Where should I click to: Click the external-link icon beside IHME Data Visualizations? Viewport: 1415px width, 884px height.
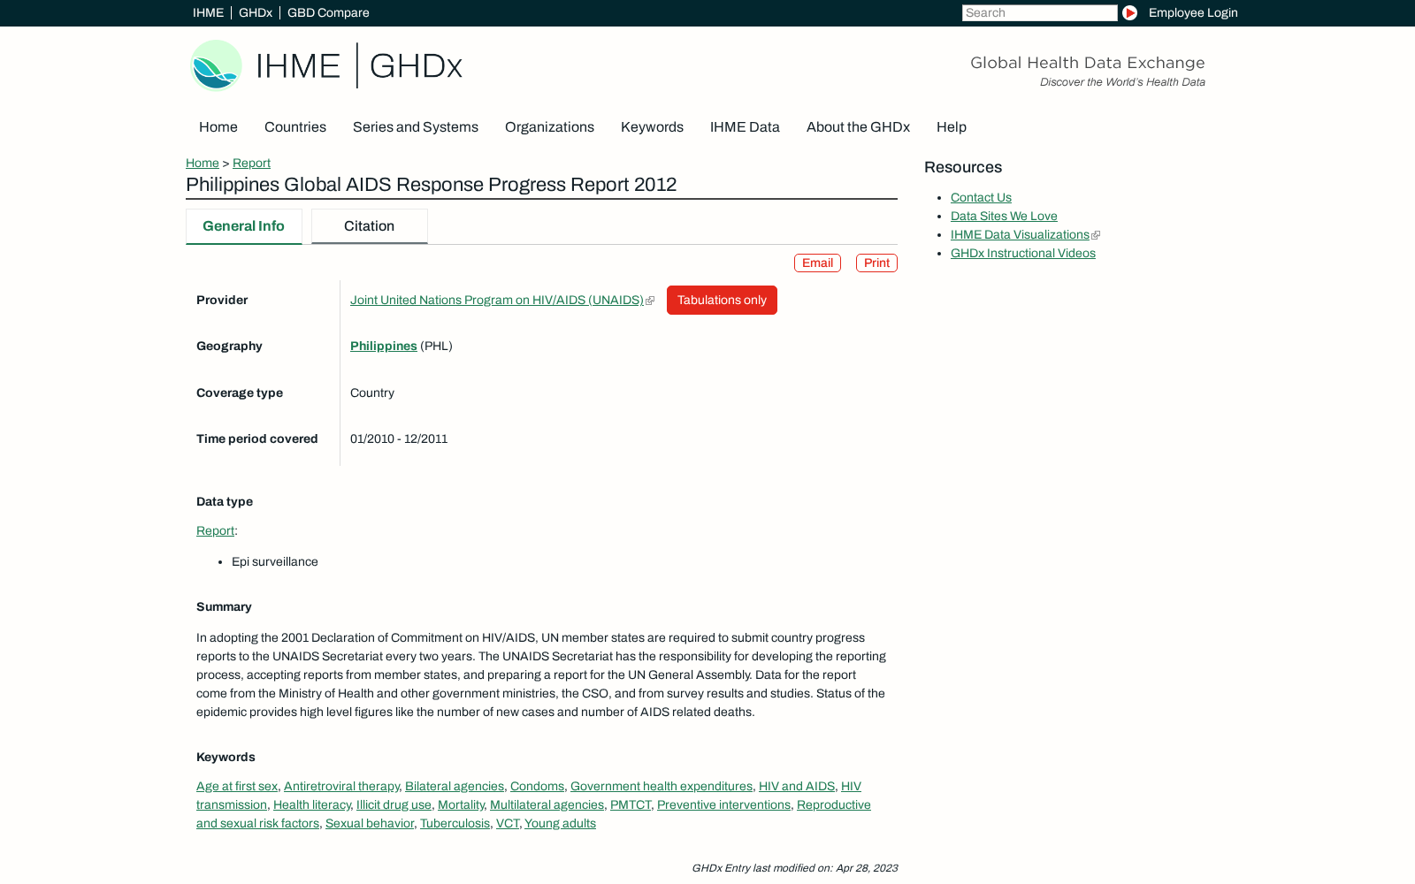[x=1096, y=235]
